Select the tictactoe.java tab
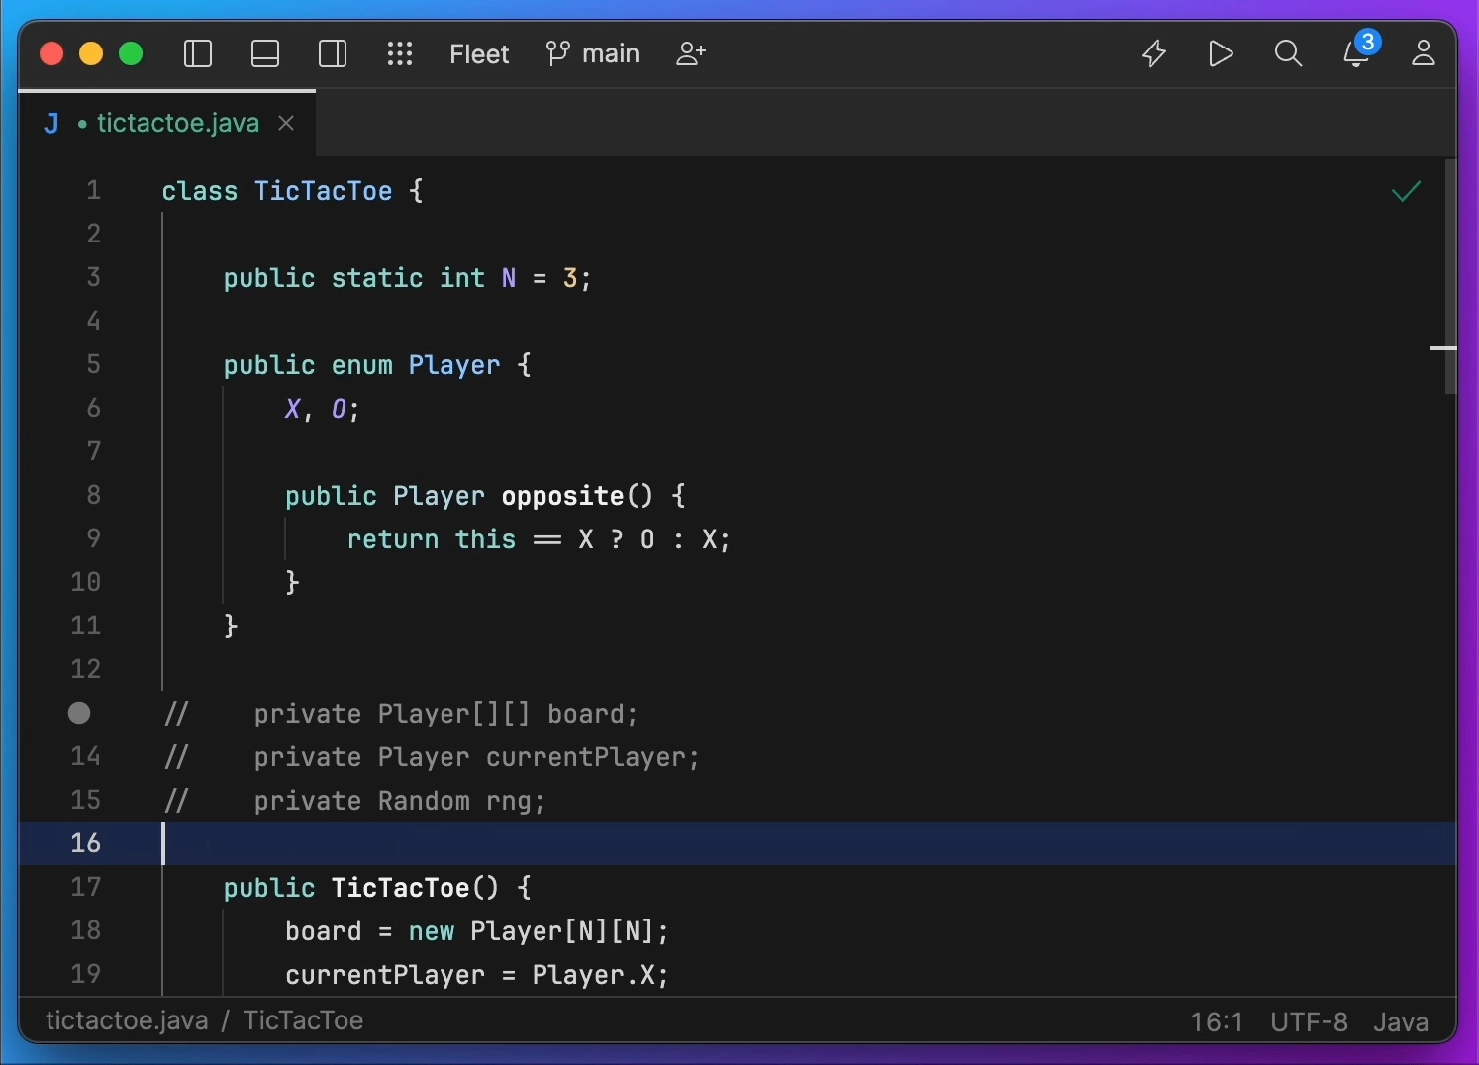The height and width of the screenshot is (1065, 1479). coord(167,123)
